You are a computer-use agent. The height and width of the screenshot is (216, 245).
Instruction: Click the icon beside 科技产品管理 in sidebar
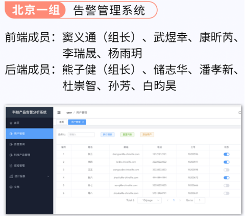tap(11, 155)
